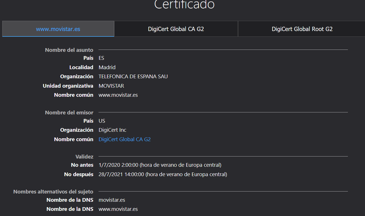Click the Nombres alternativos del sujeto header
Viewport: 365px width, 216px height.
click(53, 192)
